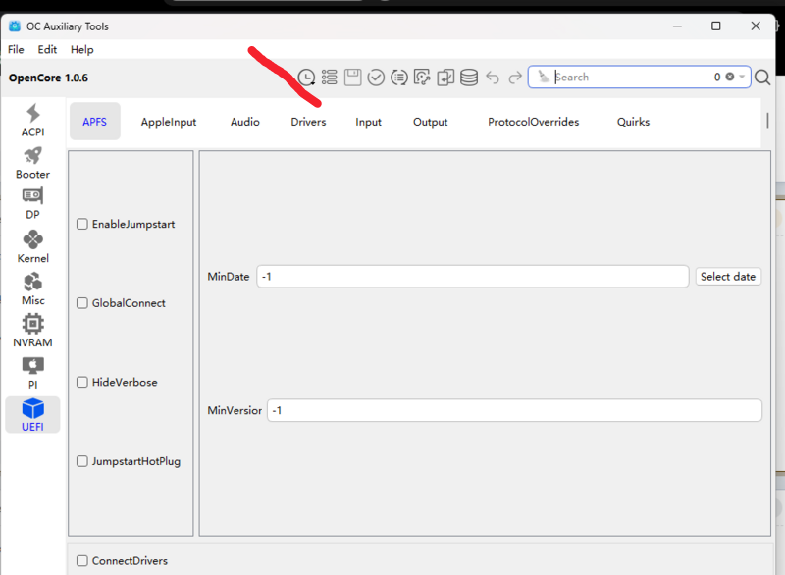Switch to the AppleInput tab
Viewport: 785px width, 575px height.
(169, 122)
